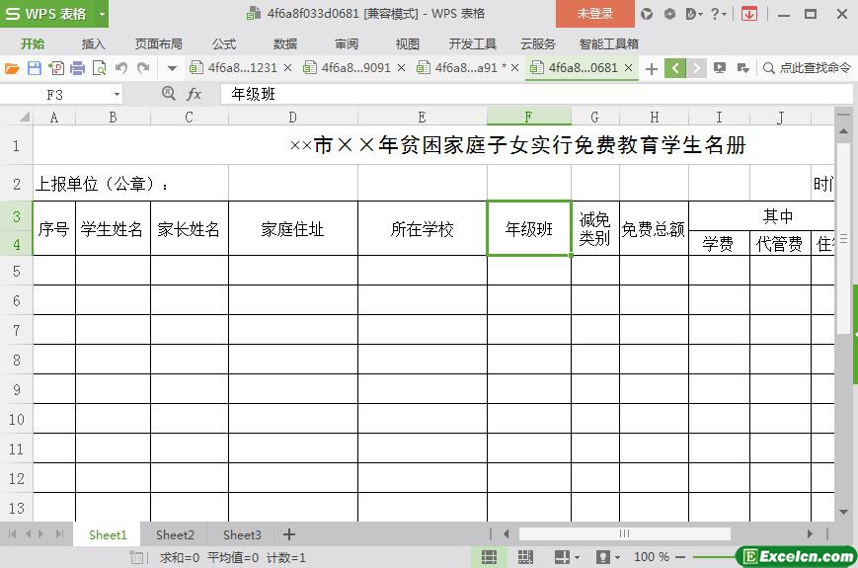This screenshot has width=858, height=568.
Task: Click the zoom magnifier beside formula bar
Action: (x=169, y=94)
